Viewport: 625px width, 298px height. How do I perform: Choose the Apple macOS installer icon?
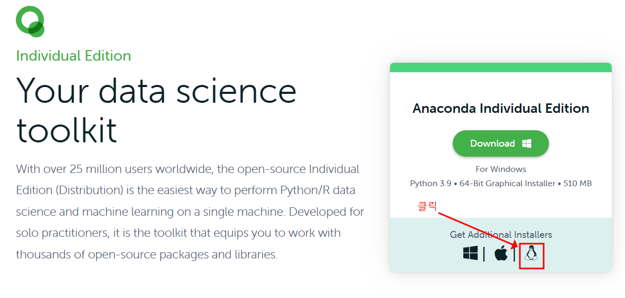pos(501,254)
